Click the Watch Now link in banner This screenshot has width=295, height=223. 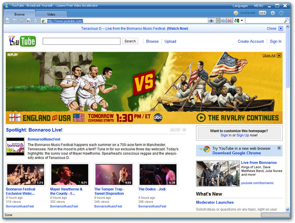coord(177,29)
